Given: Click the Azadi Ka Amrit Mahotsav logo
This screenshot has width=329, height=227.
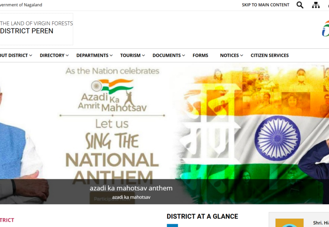Looking at the screenshot, I should pos(112,96).
